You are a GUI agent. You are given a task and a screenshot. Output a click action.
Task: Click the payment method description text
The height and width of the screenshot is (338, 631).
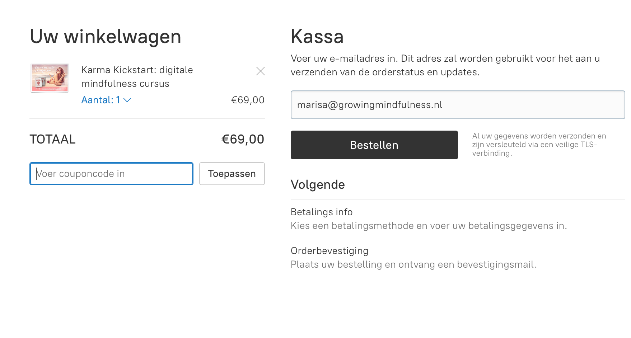[429, 226]
